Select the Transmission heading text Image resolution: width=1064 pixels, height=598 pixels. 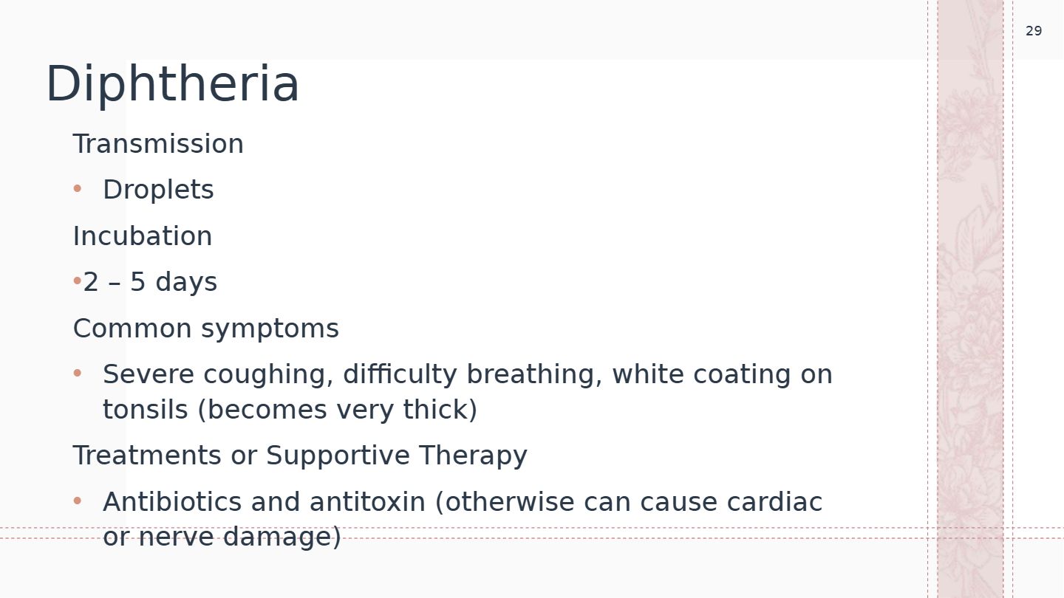[x=158, y=144]
